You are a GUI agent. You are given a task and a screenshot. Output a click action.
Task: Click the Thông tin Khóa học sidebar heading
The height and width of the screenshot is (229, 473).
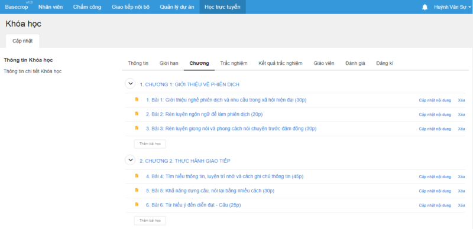(28, 60)
